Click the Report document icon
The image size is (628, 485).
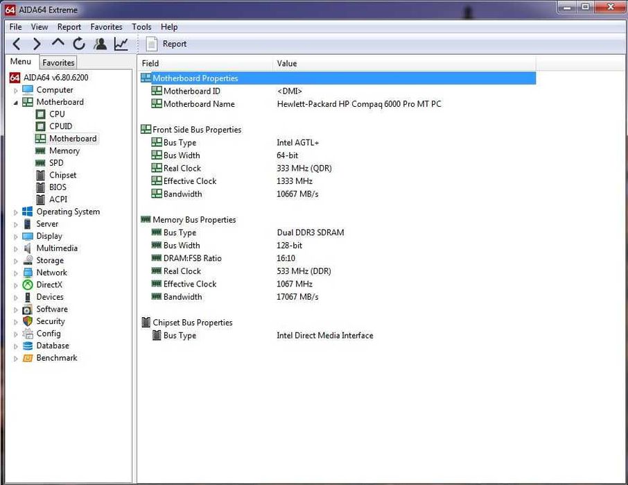pos(151,44)
